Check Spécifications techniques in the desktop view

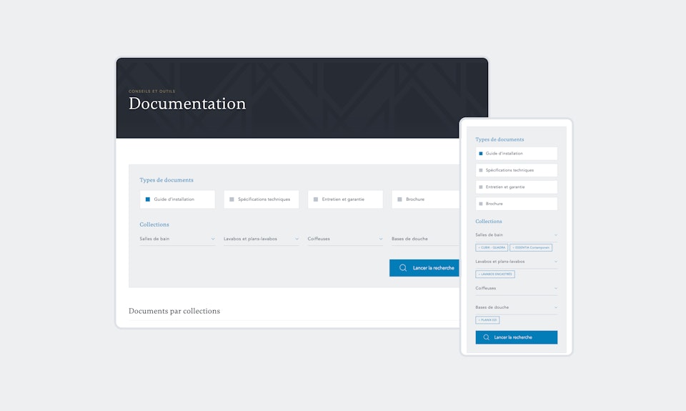(232, 199)
